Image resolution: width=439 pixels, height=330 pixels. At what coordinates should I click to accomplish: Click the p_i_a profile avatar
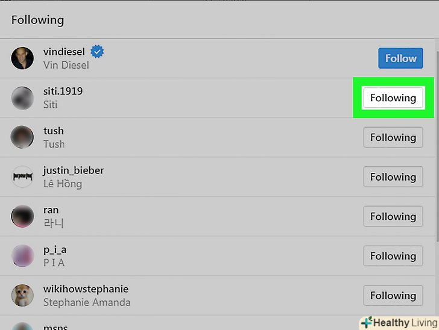click(22, 256)
